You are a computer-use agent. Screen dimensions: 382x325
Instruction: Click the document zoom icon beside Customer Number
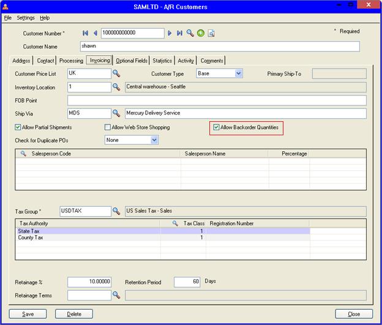[x=211, y=33]
